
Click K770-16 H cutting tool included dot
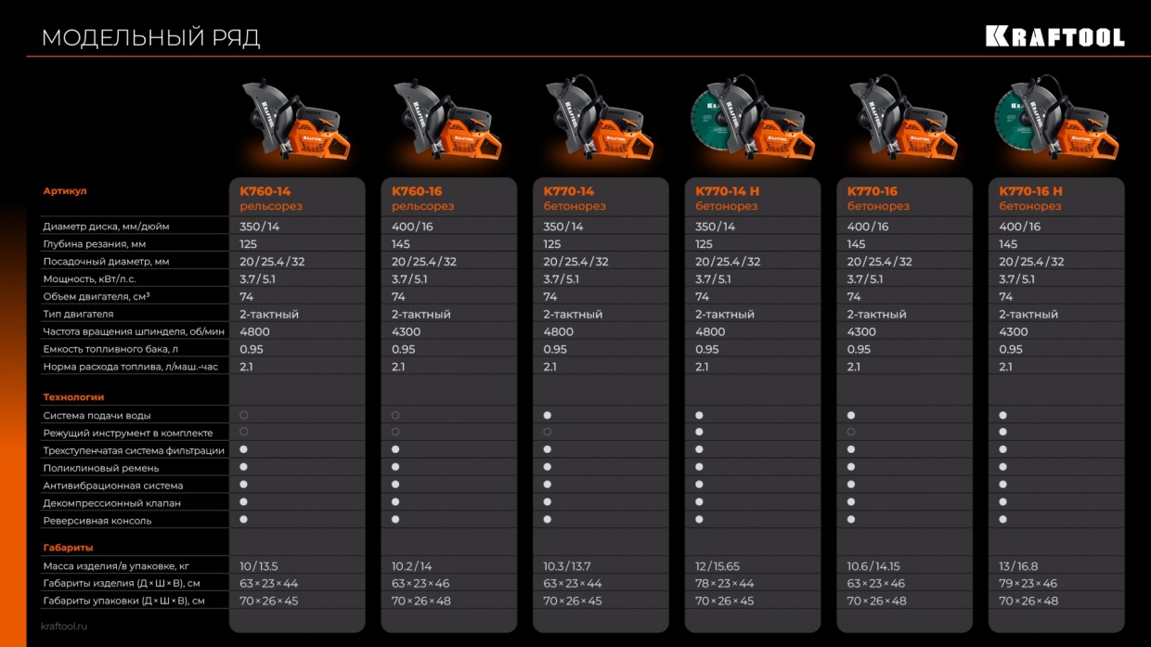pyautogui.click(x=1003, y=433)
